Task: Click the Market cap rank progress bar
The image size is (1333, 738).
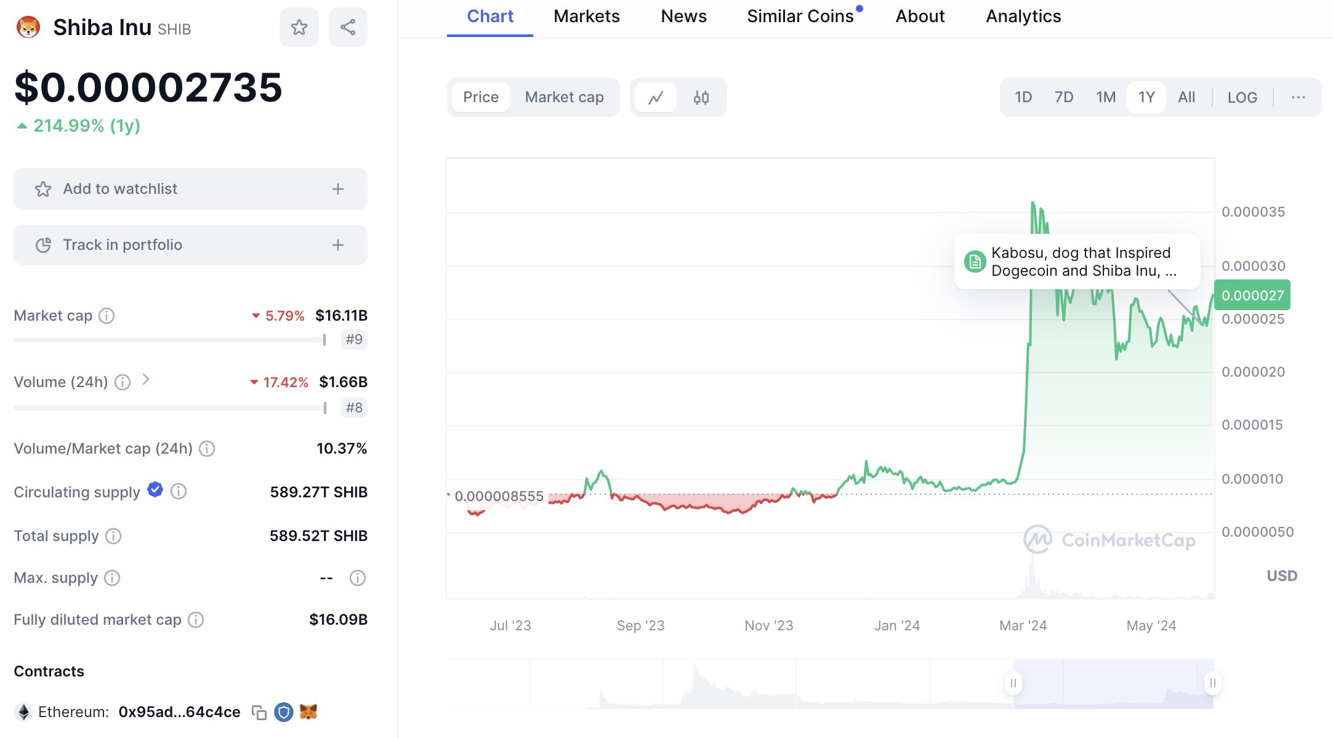Action: 170,340
